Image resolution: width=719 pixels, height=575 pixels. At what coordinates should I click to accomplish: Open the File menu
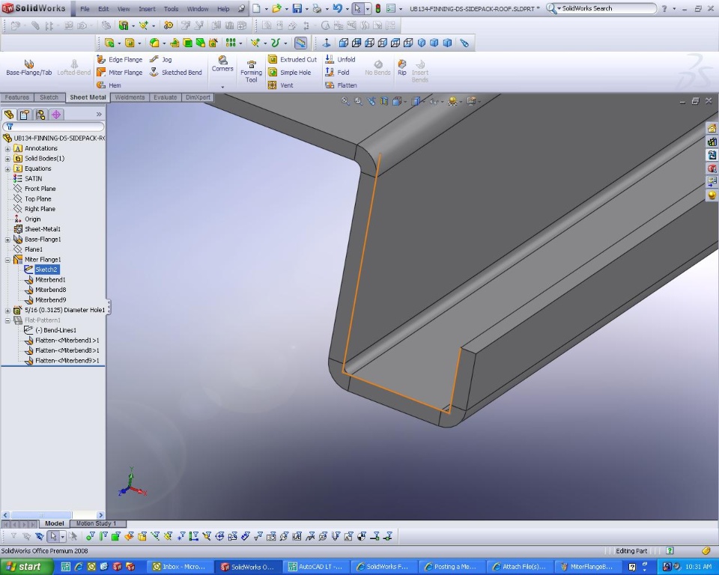pyautogui.click(x=85, y=9)
